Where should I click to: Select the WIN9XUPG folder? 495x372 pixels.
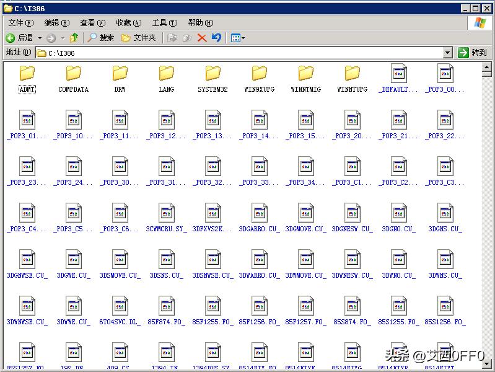(260, 79)
